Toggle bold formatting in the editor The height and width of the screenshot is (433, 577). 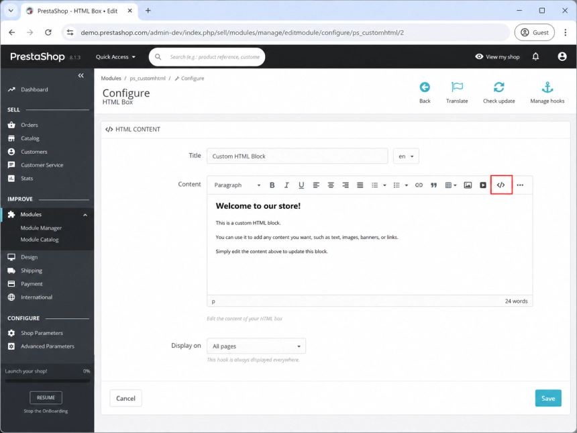[272, 185]
